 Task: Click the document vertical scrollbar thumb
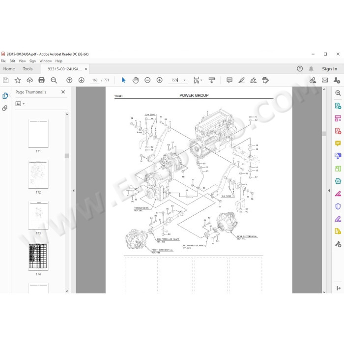point(324,134)
